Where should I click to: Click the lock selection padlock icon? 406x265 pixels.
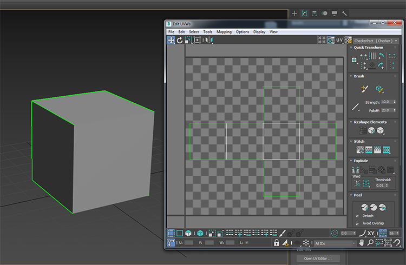(276, 243)
